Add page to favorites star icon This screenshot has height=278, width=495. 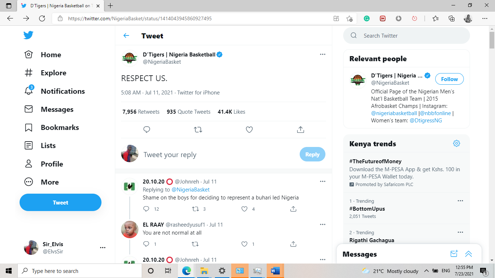point(349,18)
